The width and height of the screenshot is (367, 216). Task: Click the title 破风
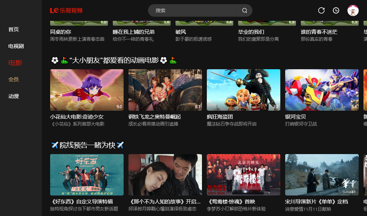coord(181,32)
